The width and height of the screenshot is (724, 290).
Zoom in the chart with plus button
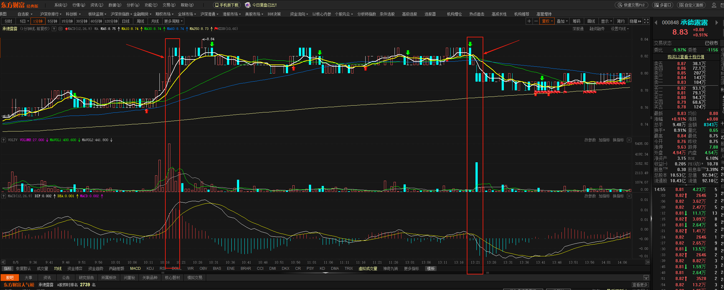coord(529,21)
